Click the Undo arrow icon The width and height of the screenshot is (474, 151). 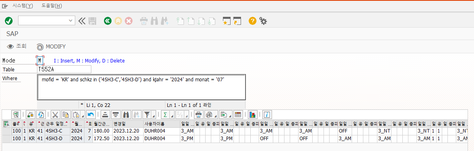tap(90, 115)
